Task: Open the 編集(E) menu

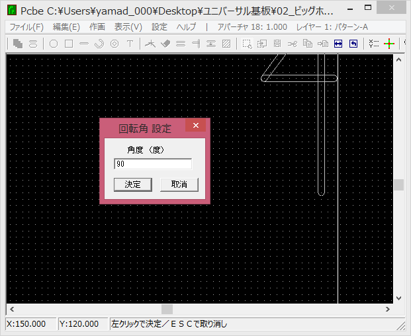Action: tap(66, 27)
